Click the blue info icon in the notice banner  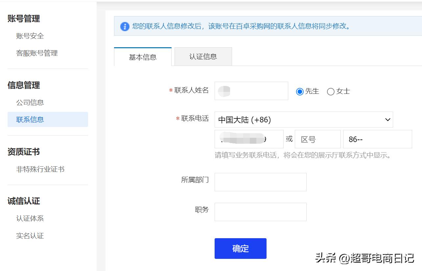[124, 27]
